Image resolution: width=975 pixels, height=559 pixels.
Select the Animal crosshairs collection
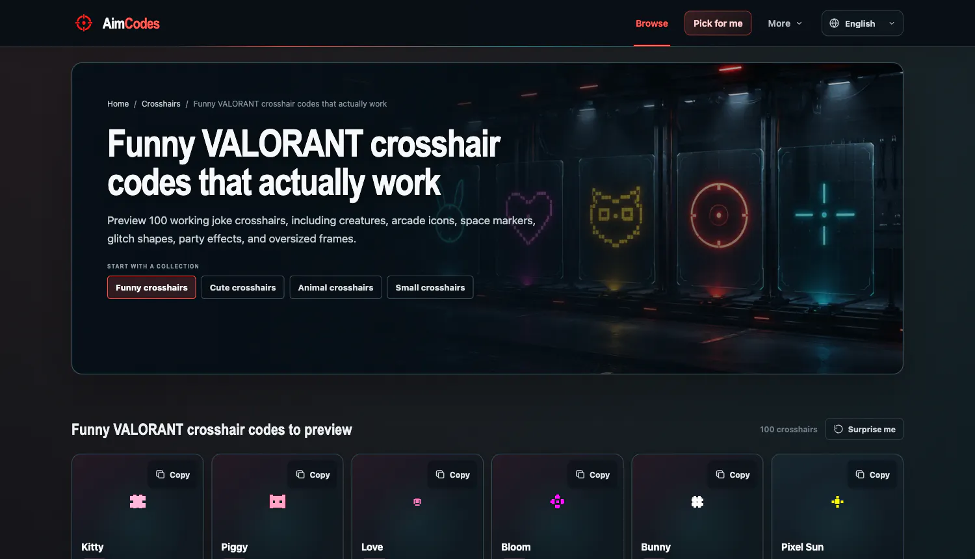click(336, 287)
